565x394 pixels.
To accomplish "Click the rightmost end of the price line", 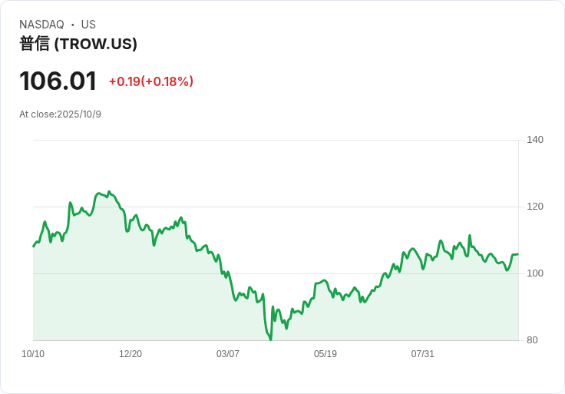I will point(517,253).
